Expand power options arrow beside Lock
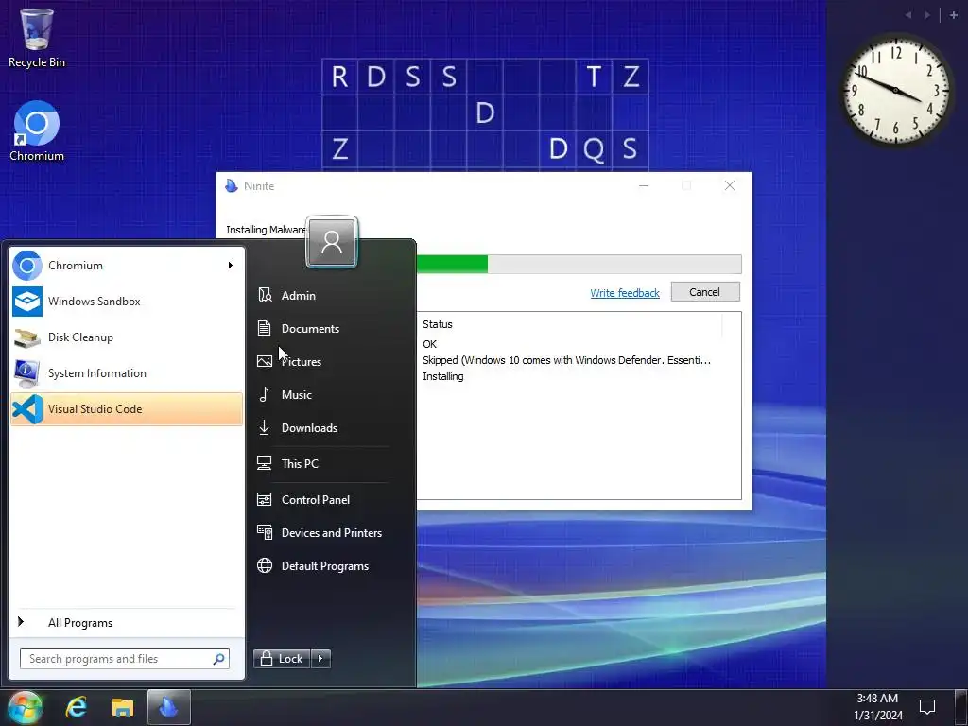This screenshot has width=968, height=726. point(320,659)
